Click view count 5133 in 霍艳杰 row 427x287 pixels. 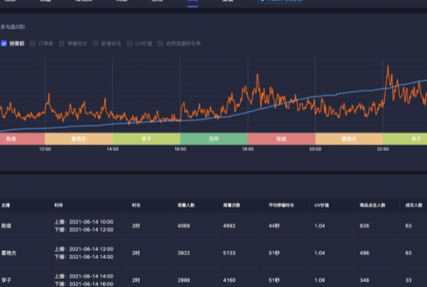(x=229, y=253)
